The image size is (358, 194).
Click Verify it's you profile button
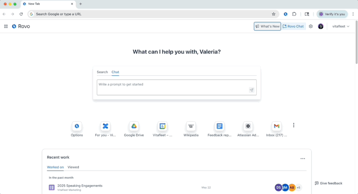332,14
